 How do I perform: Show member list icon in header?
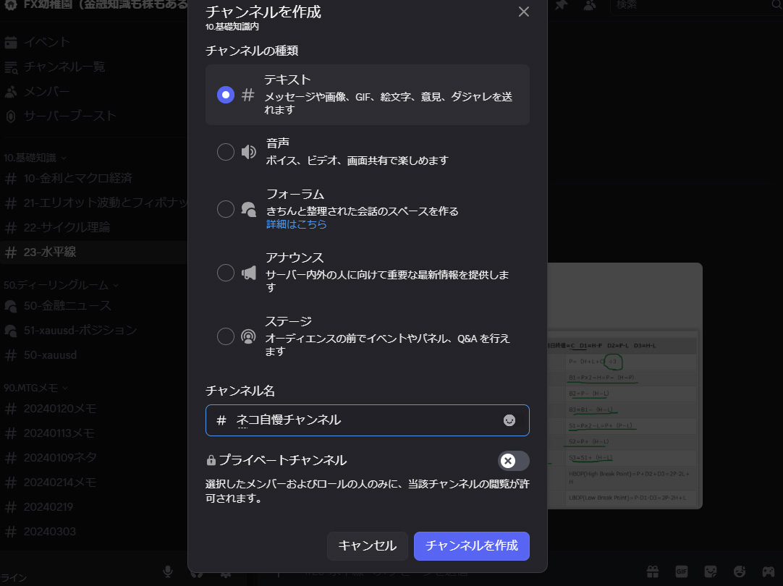point(590,5)
